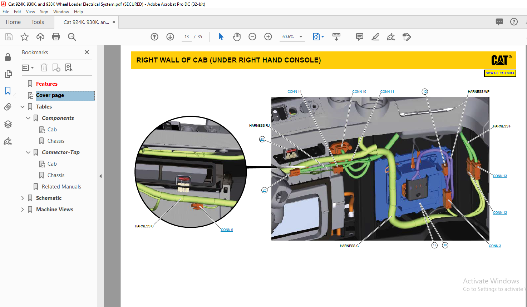Add a new bookmark icon

[x=56, y=67]
